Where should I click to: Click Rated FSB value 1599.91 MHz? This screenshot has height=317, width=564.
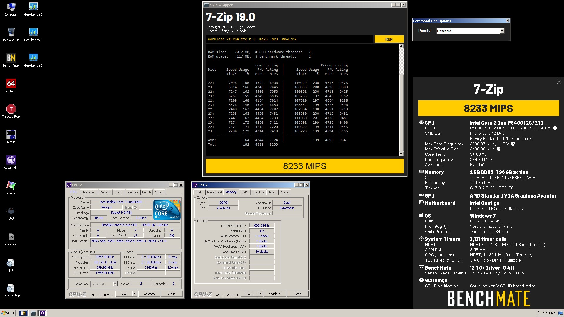(105, 273)
